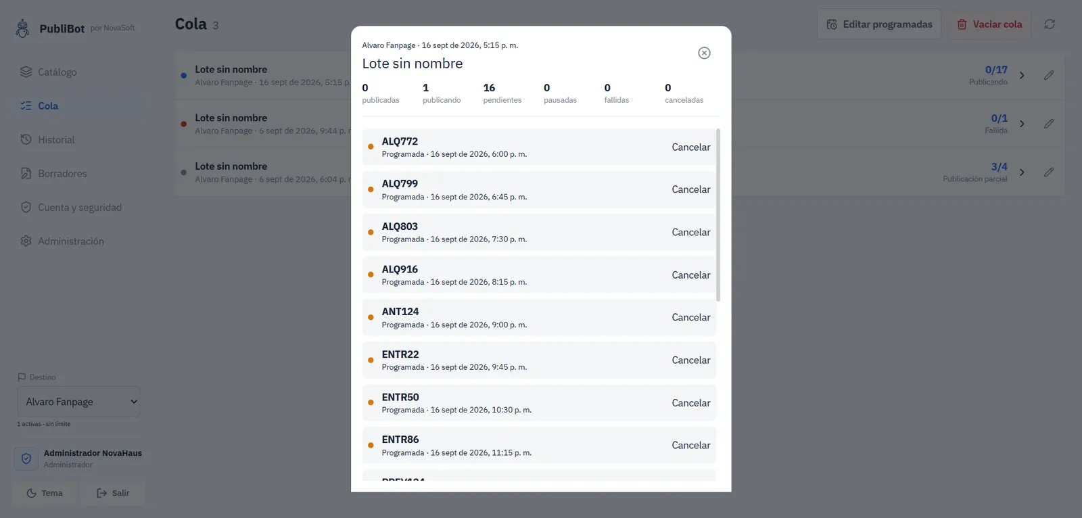The width and height of the screenshot is (1082, 518).
Task: Edit the 0/1 Fallida batch pencil icon
Action: 1049,124
